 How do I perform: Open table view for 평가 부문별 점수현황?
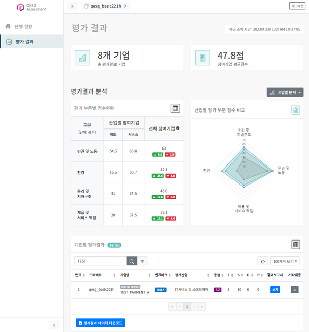tap(176, 108)
